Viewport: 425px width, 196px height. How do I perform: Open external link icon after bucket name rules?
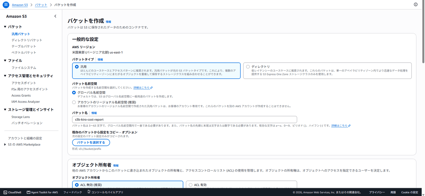[x=349, y=126]
